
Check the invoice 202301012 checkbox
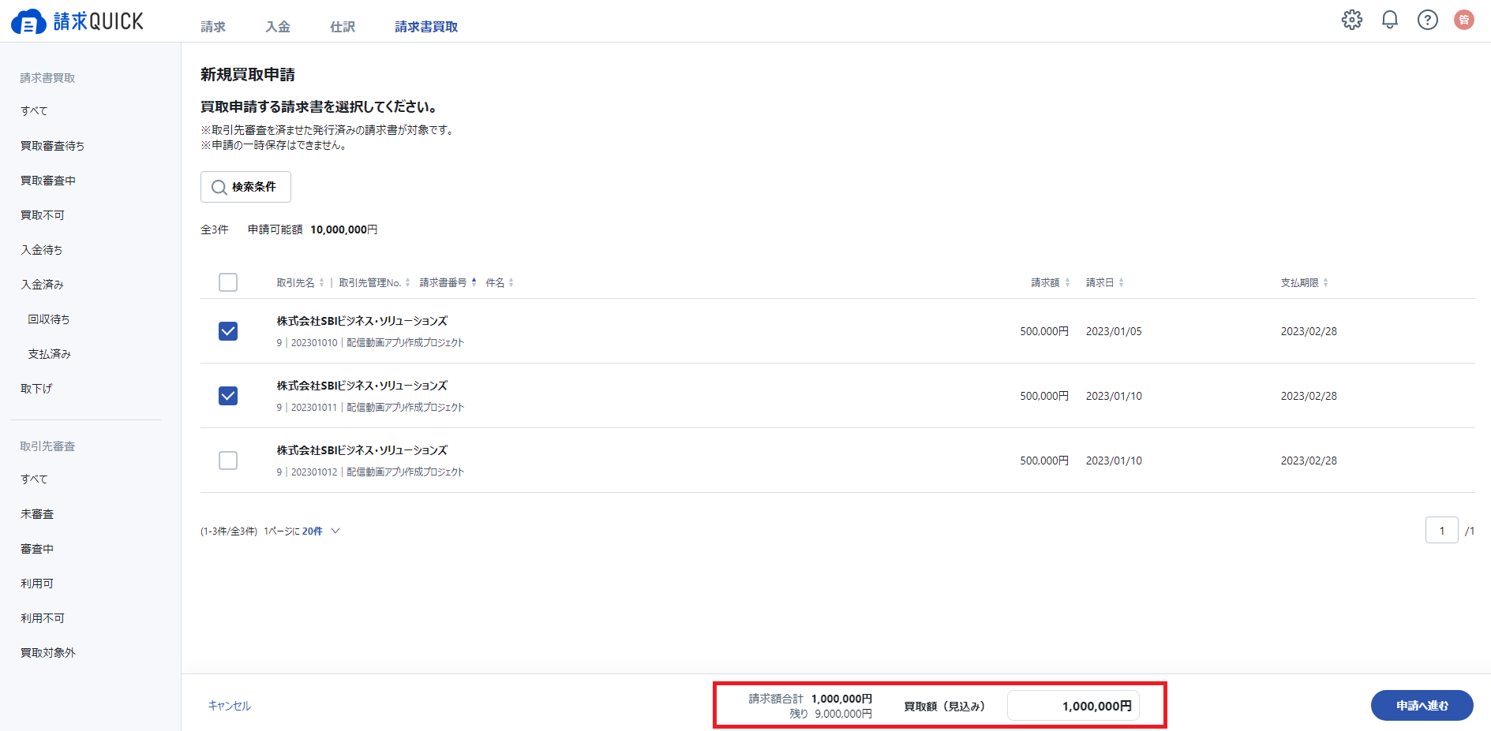[x=228, y=461]
